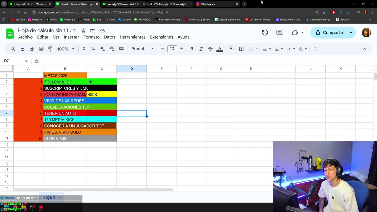Screen dimensions: 377x212
Task: Click the Gmail bookmark
Action: pyautogui.click(x=110, y=20)
